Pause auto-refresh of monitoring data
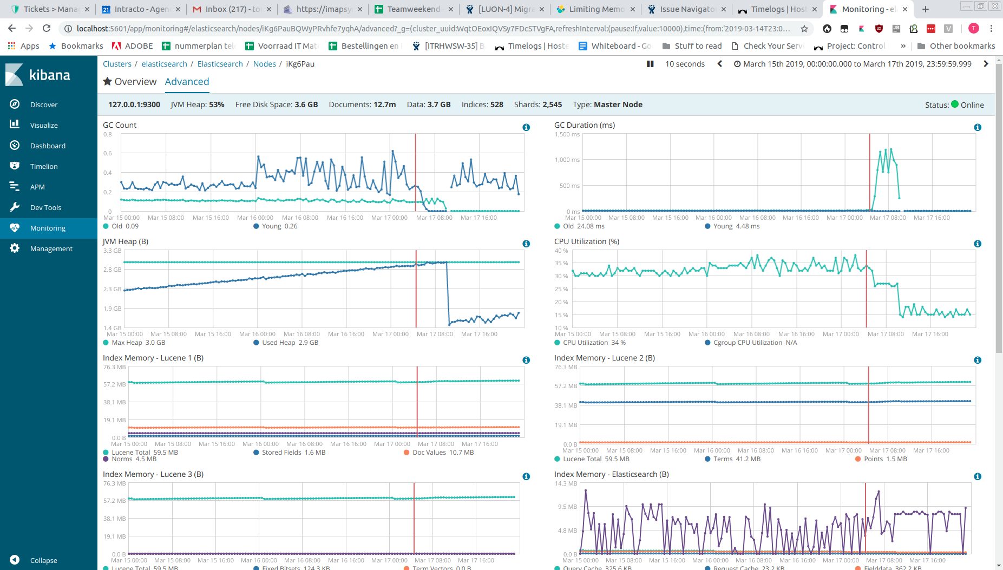Screen dimensions: 1003x570 [x=650, y=64]
